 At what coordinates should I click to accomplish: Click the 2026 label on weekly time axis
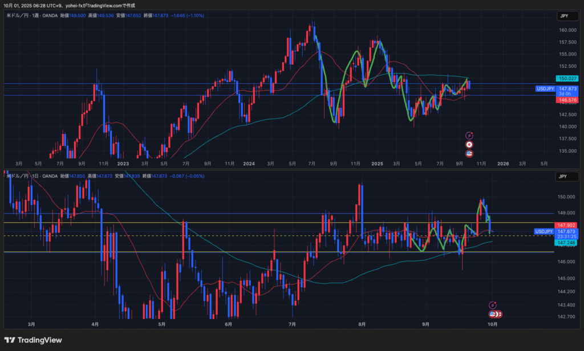click(x=502, y=164)
